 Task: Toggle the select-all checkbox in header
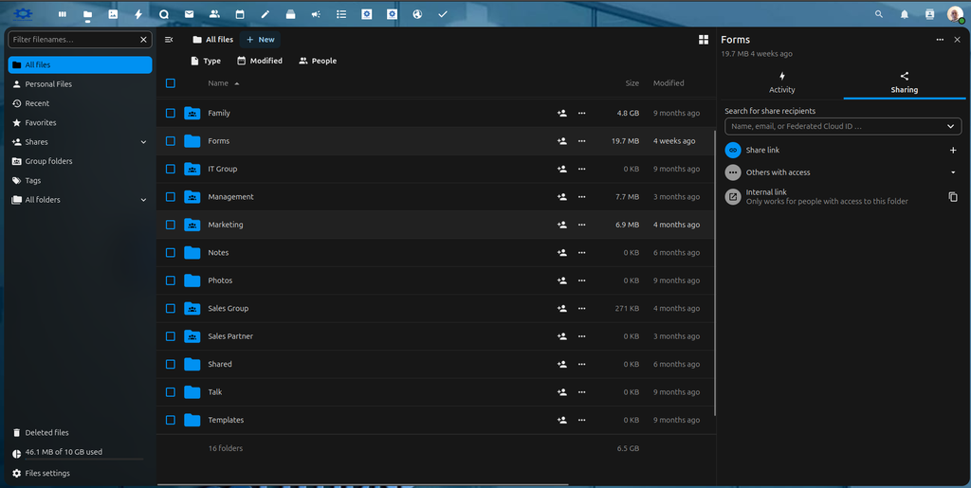(171, 83)
